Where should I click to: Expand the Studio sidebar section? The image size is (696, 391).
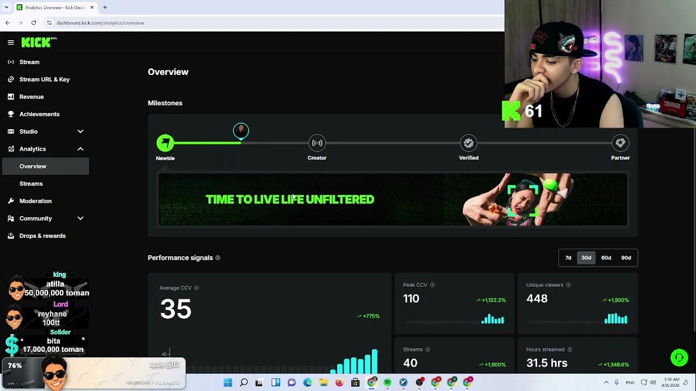point(80,131)
